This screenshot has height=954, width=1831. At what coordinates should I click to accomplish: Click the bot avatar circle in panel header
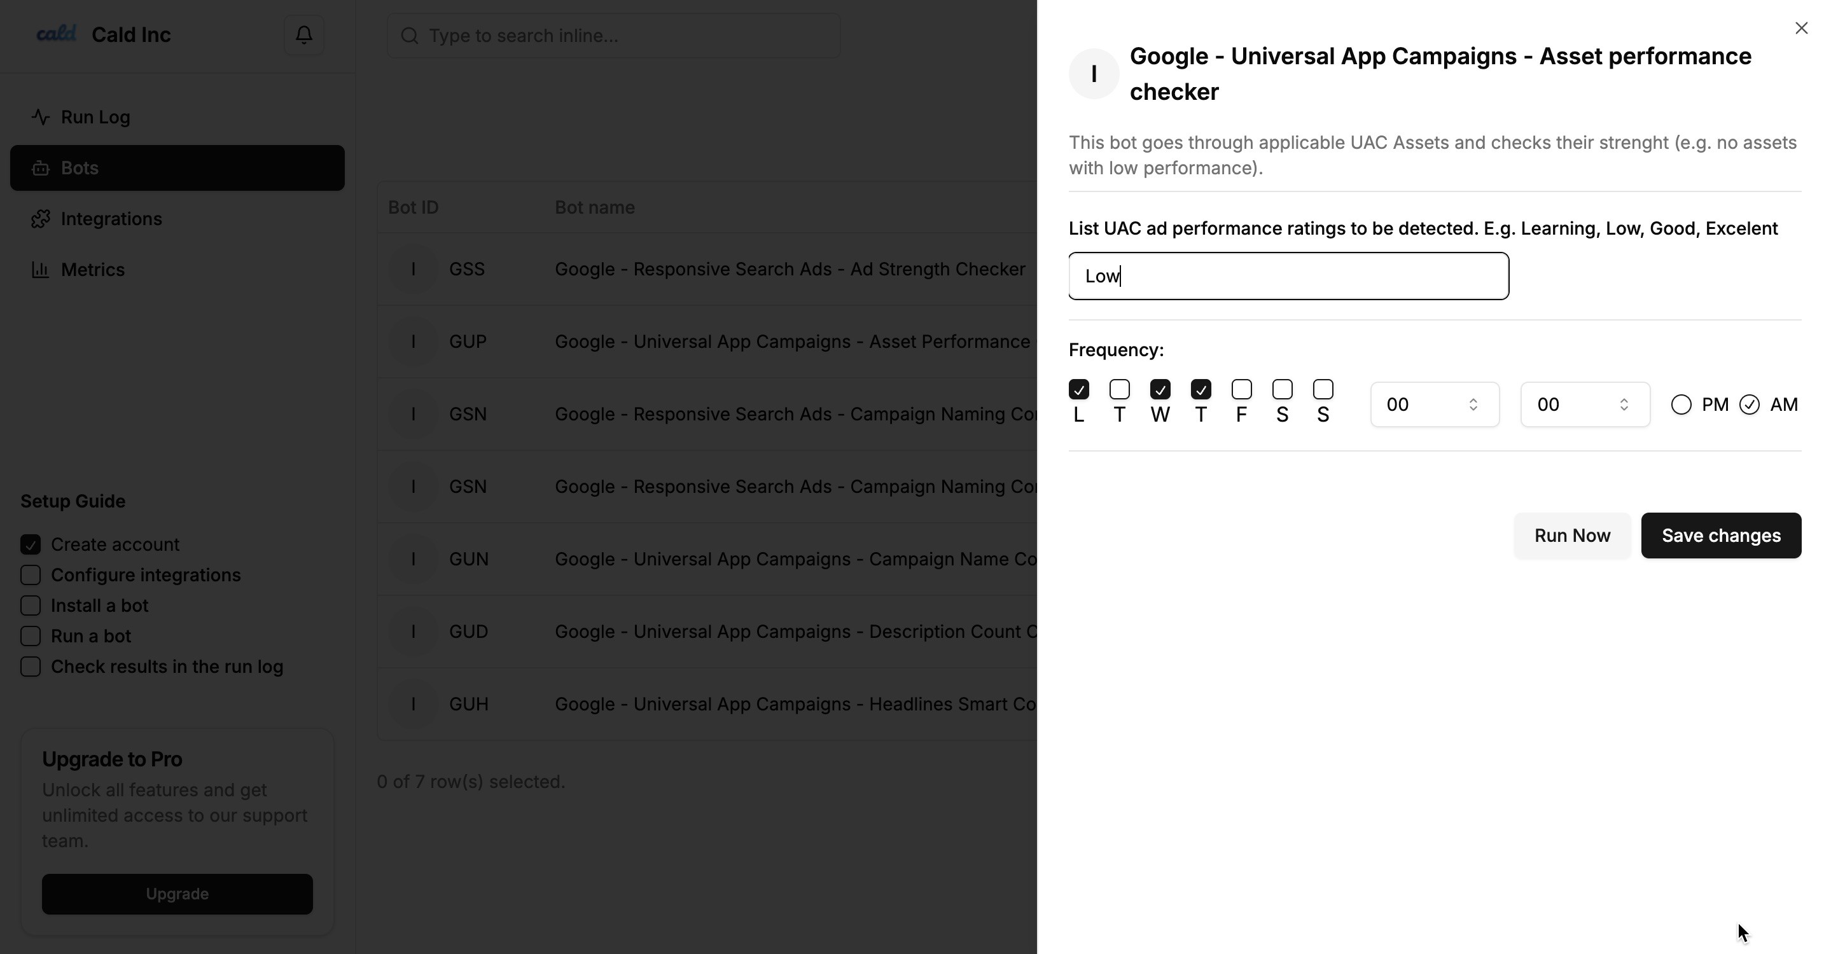click(x=1094, y=74)
